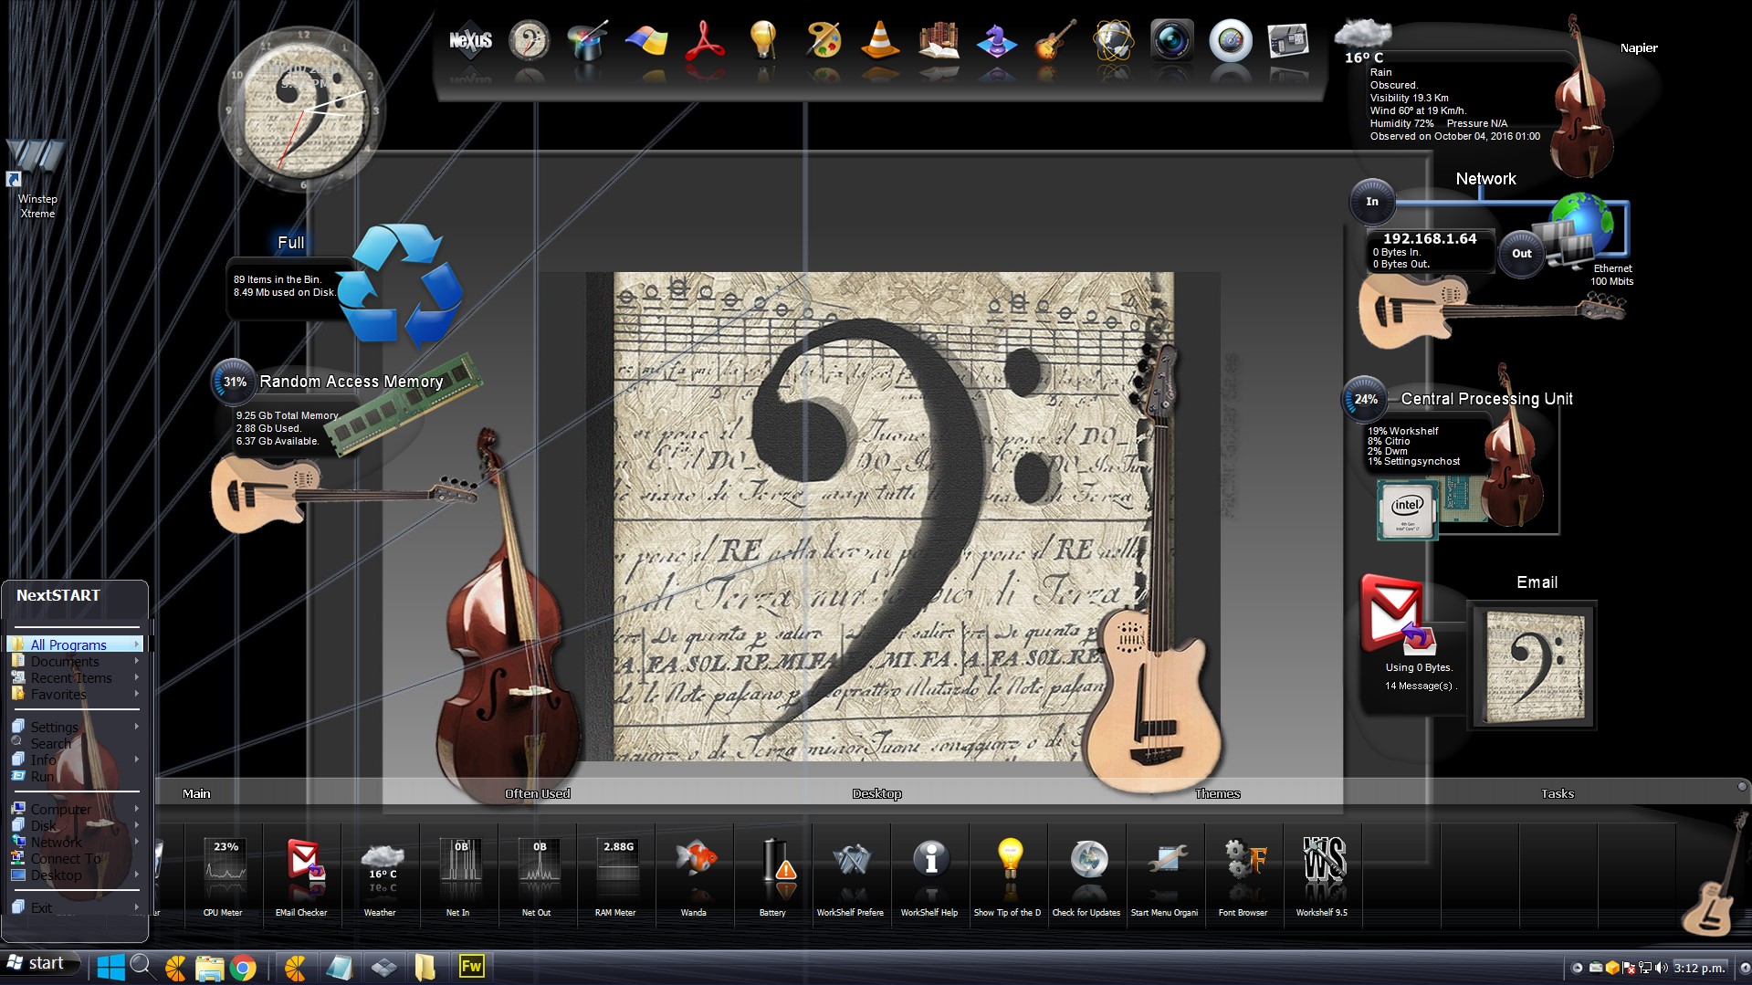Switch to the Themes shelf tab

click(1217, 793)
